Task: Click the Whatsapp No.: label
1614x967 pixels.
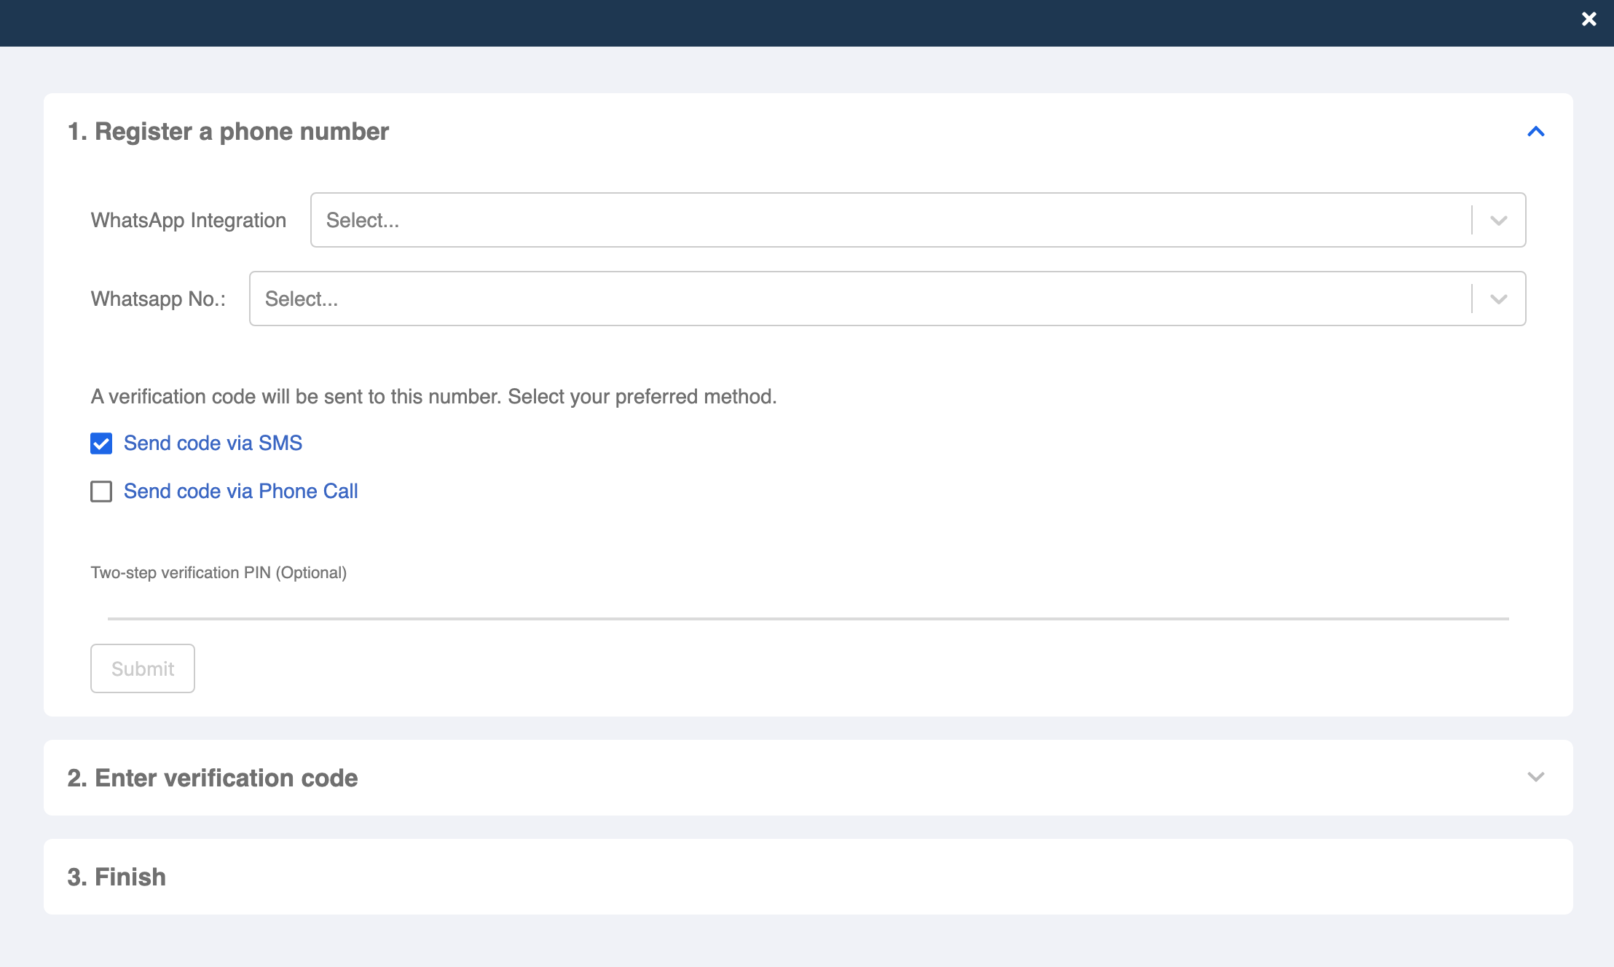Action: [158, 299]
